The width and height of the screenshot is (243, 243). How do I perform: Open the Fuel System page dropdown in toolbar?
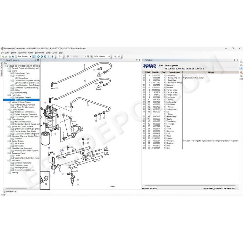point(31,57)
